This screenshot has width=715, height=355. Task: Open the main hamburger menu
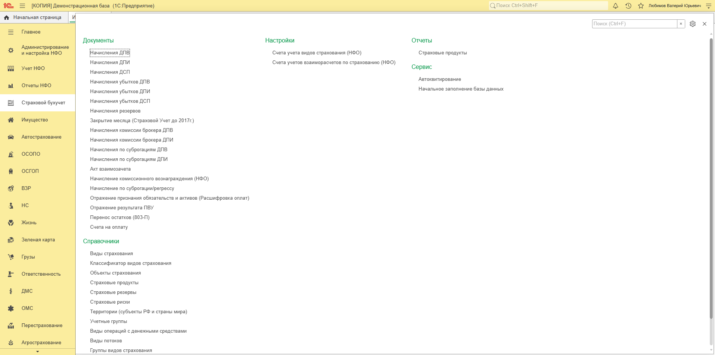[x=22, y=6]
